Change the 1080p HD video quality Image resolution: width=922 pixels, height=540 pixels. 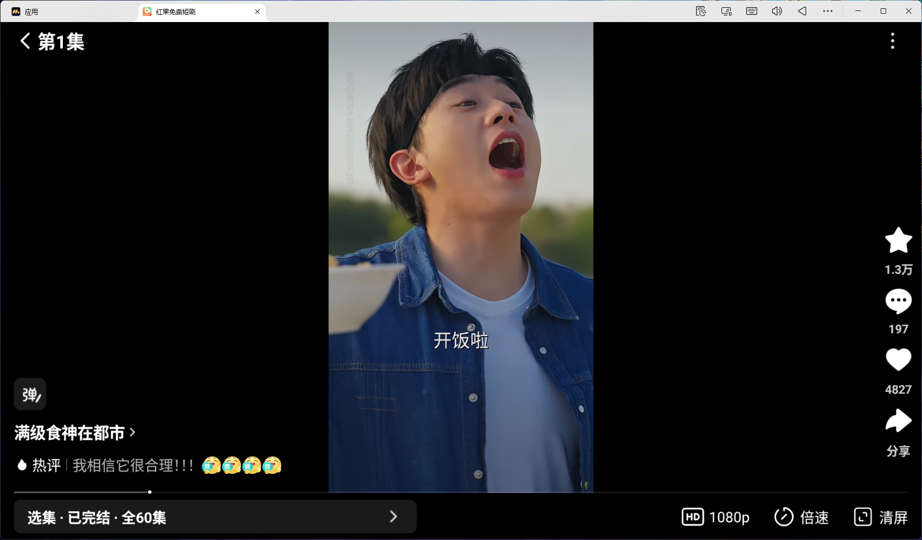(715, 517)
